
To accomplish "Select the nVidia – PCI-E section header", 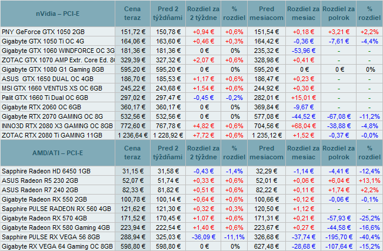I will tap(58, 14).
